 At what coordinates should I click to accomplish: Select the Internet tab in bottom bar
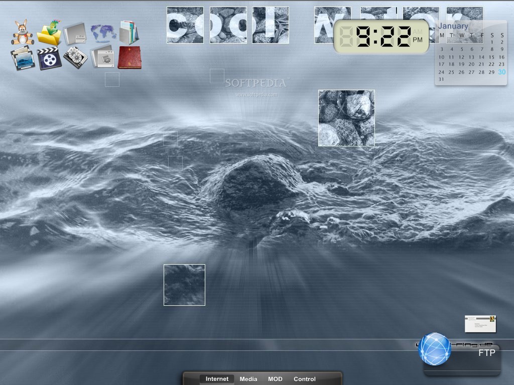click(217, 379)
